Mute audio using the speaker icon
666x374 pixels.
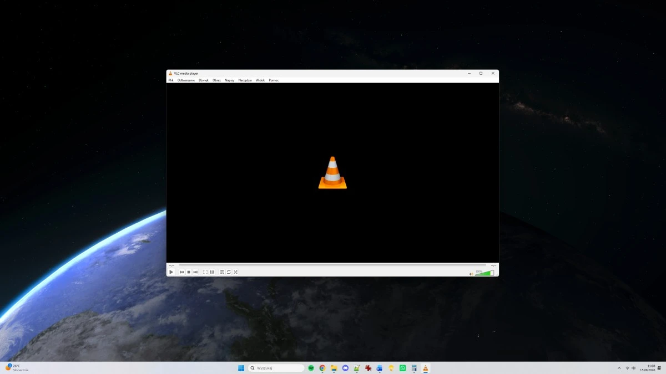[x=471, y=273]
